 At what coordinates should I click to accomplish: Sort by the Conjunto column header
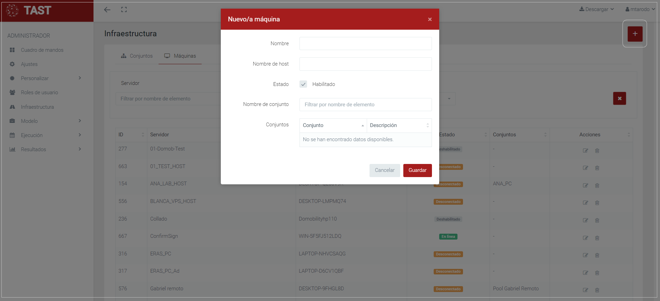333,125
